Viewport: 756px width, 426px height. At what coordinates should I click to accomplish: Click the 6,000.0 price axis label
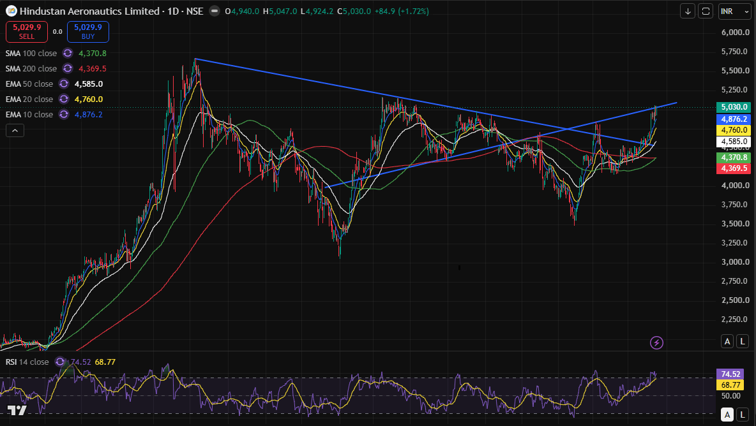coord(736,33)
